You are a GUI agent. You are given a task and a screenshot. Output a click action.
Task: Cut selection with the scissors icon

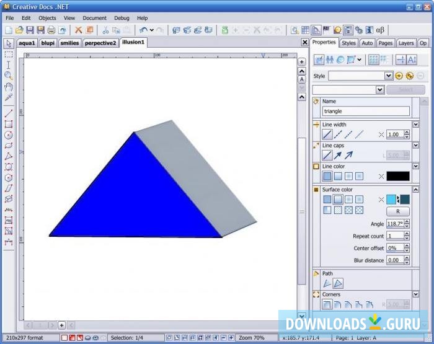105,30
